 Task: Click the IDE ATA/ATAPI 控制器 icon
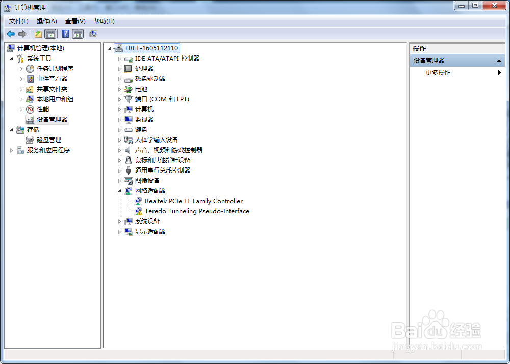point(129,59)
